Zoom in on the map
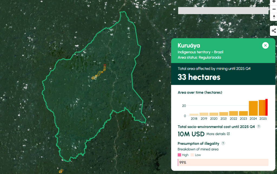Image resolution: width=277 pixels, height=174 pixels. (x=274, y=2)
